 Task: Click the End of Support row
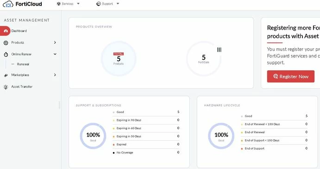coord(274,148)
